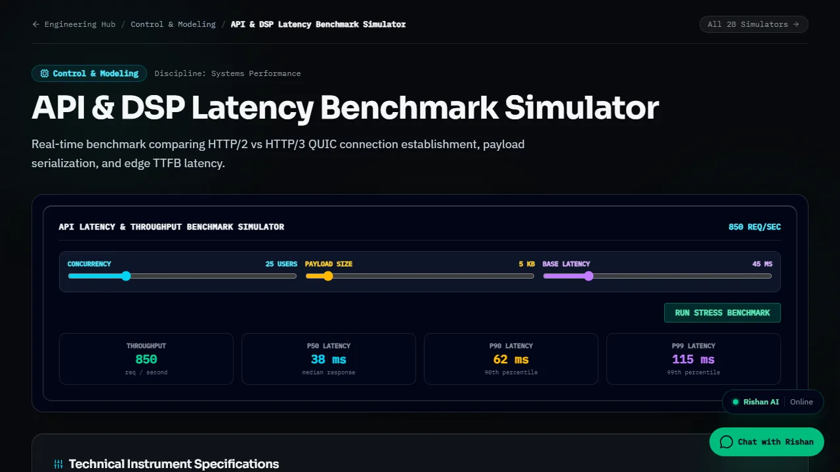Click the current breadcrumb API & DSP Latency Benchmark Simulator
The image size is (840, 472).
tap(318, 24)
